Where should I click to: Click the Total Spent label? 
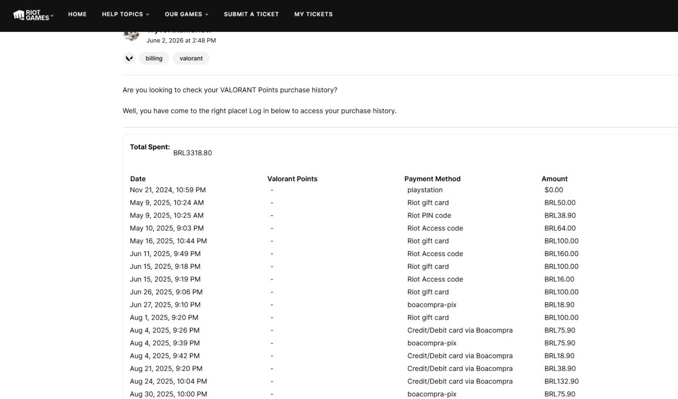[150, 147]
